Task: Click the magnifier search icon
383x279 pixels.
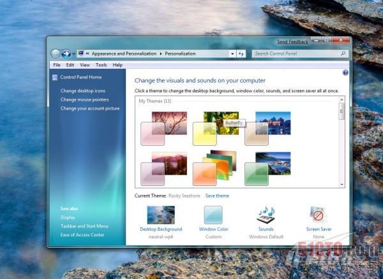Action: point(343,54)
